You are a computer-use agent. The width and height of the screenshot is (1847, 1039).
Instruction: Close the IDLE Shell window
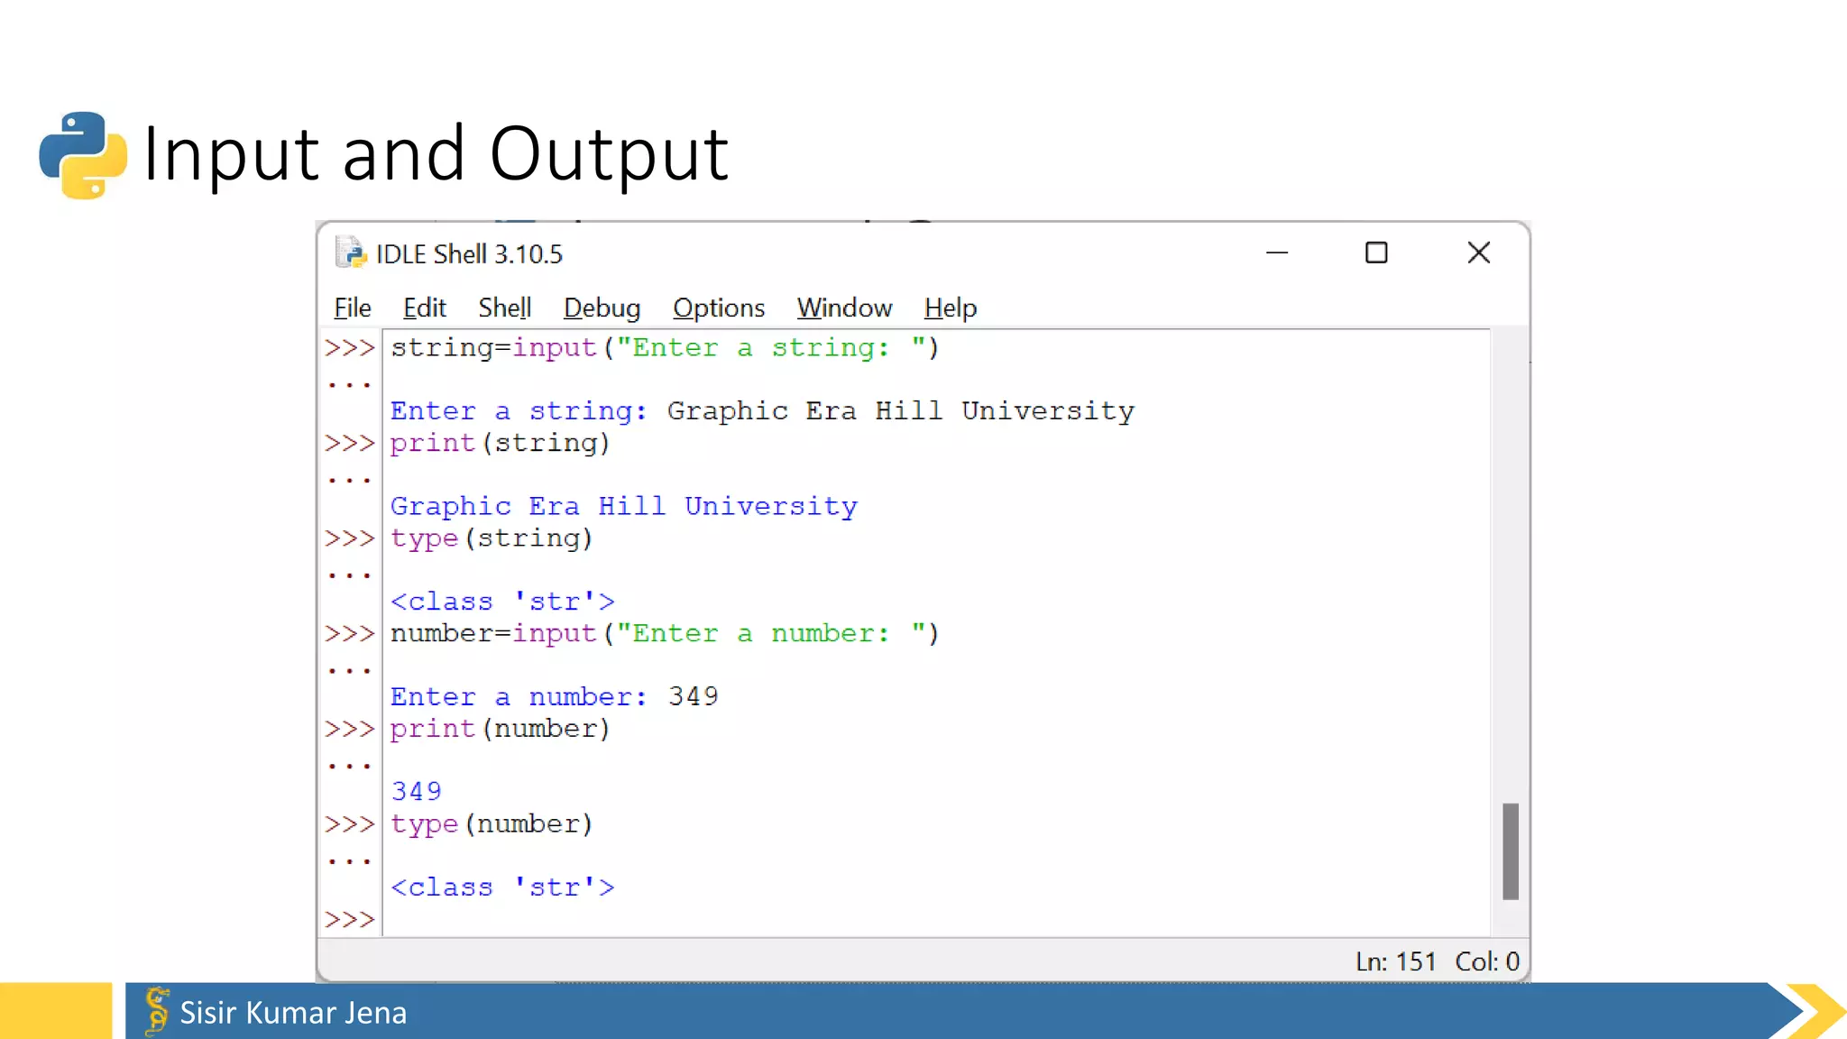coord(1478,253)
